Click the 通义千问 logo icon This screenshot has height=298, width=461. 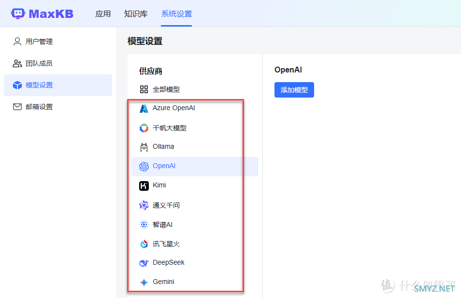[144, 205]
